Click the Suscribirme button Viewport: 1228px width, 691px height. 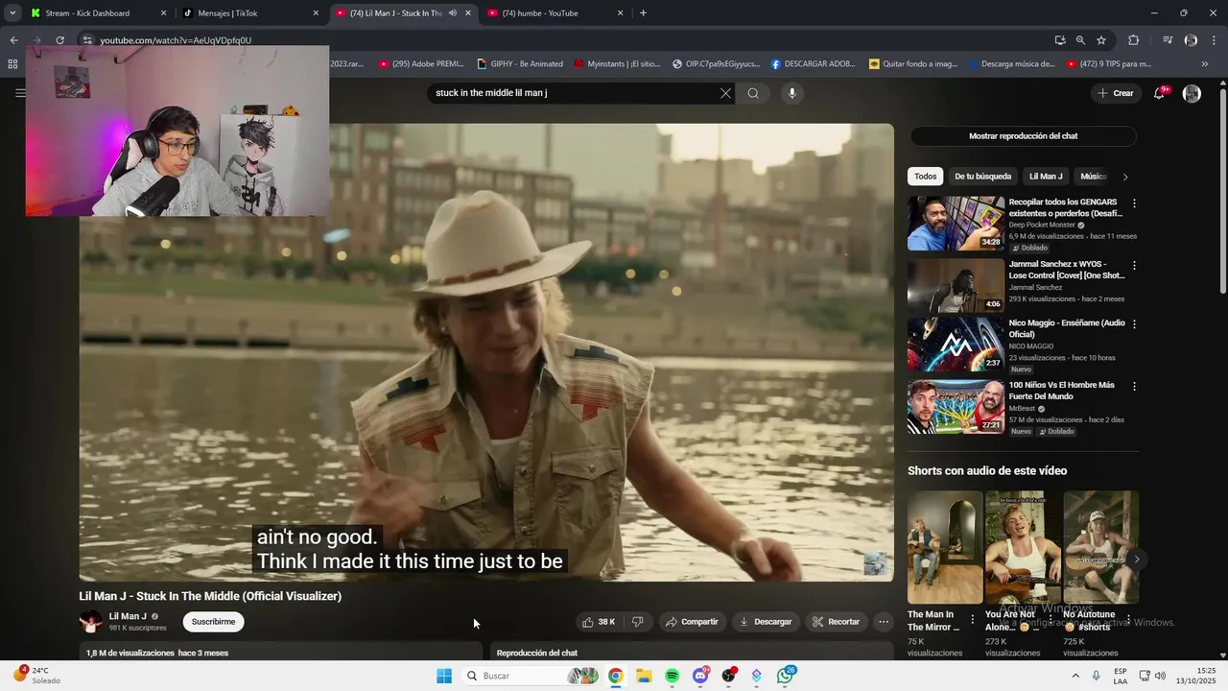click(213, 622)
